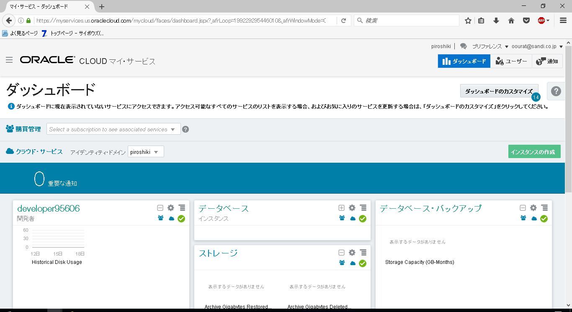Click the site information icon in address bar
572x312 pixels.
tap(21, 20)
